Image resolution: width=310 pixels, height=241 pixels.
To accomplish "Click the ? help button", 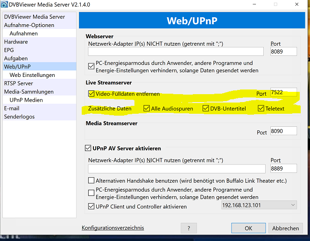I will click(189, 228).
